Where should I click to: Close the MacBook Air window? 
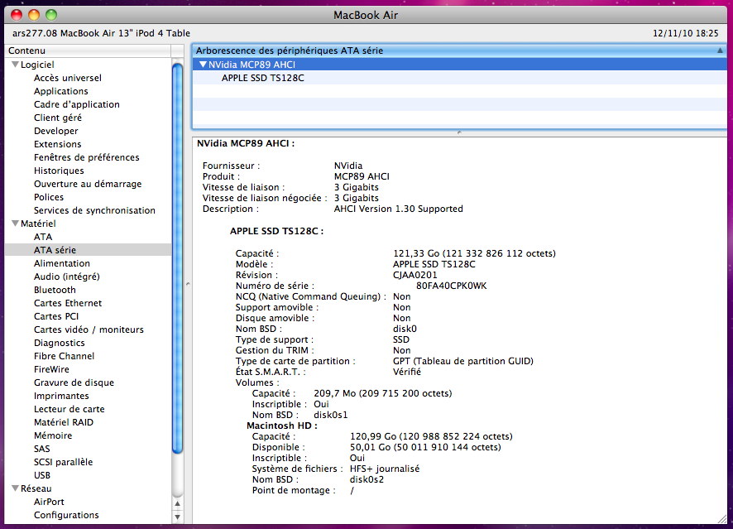17,15
